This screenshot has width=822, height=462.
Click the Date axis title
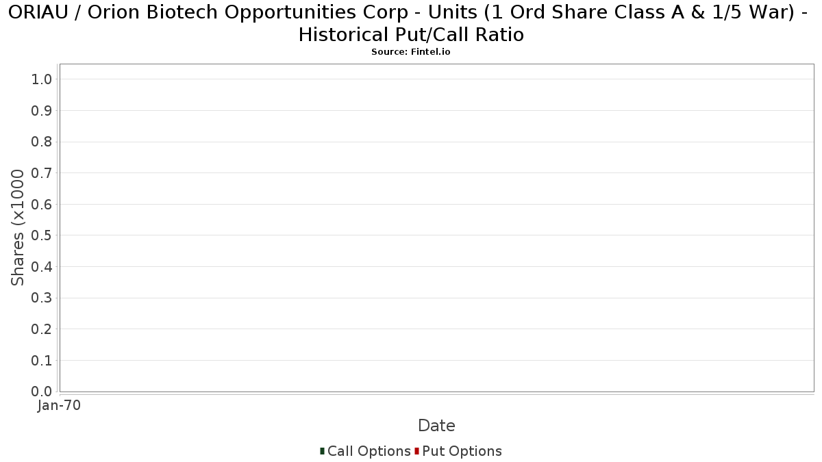click(436, 426)
